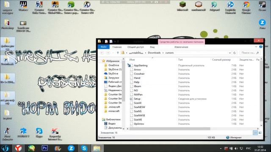The width and height of the screenshot is (271, 152).
Task: Click cursors in the address breadcrumb
Action: [169, 53]
